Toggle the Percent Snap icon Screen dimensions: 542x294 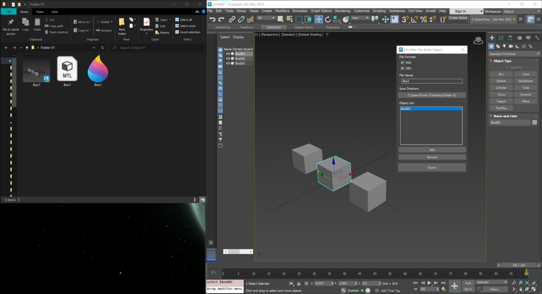pos(423,19)
